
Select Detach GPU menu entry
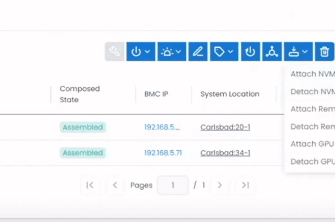coord(313,161)
